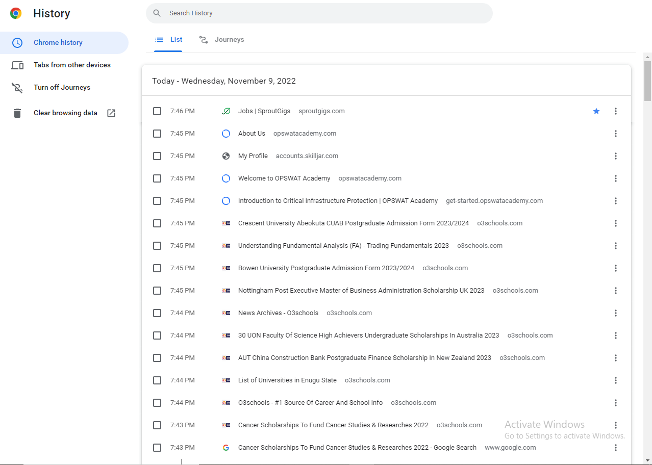Click the 7:46 PM timestamp
This screenshot has height=465, width=652.
[183, 111]
